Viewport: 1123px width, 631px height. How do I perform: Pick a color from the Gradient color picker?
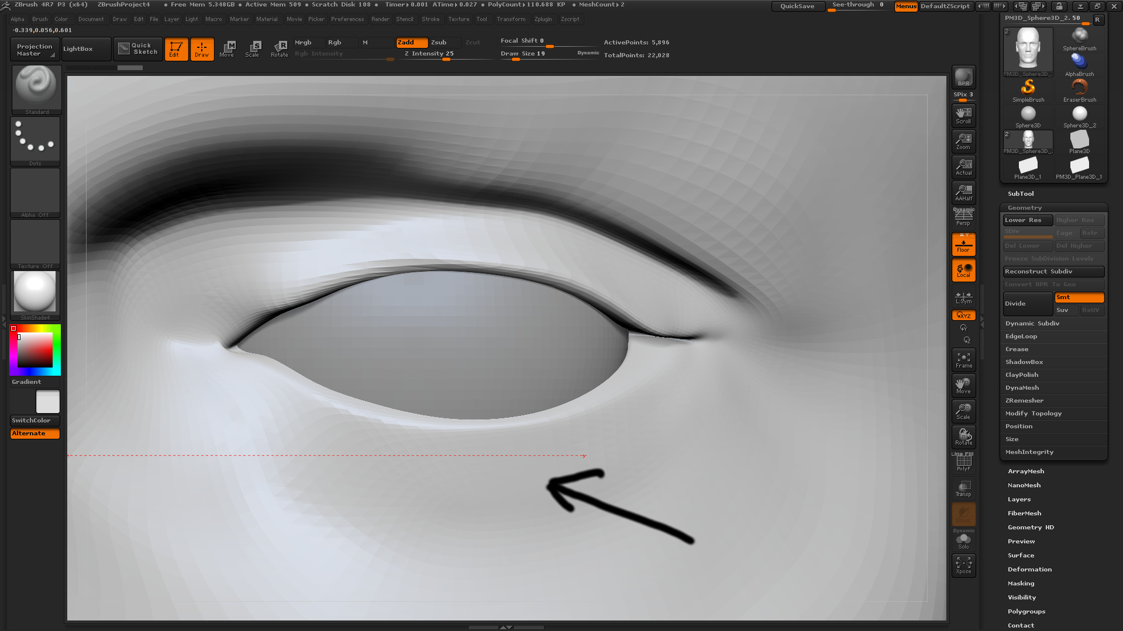35,349
